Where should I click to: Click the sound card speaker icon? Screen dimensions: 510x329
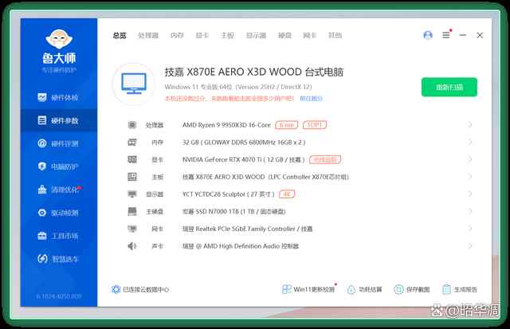pyautogui.click(x=131, y=246)
